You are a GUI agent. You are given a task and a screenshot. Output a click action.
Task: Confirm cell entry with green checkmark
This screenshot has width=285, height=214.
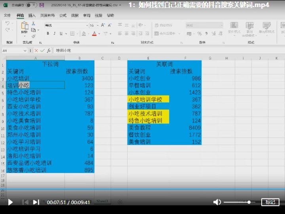[x=42, y=51]
